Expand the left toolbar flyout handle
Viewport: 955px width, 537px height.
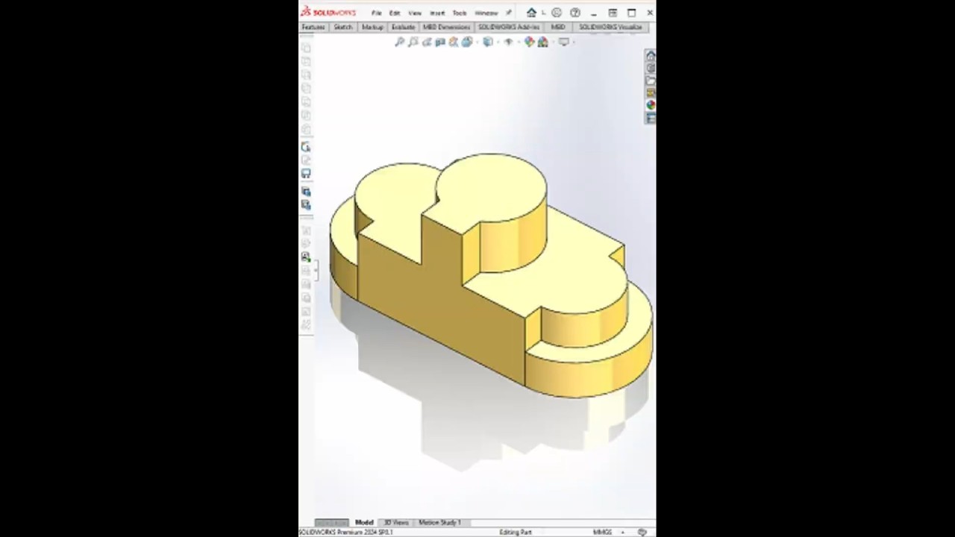[316, 270]
